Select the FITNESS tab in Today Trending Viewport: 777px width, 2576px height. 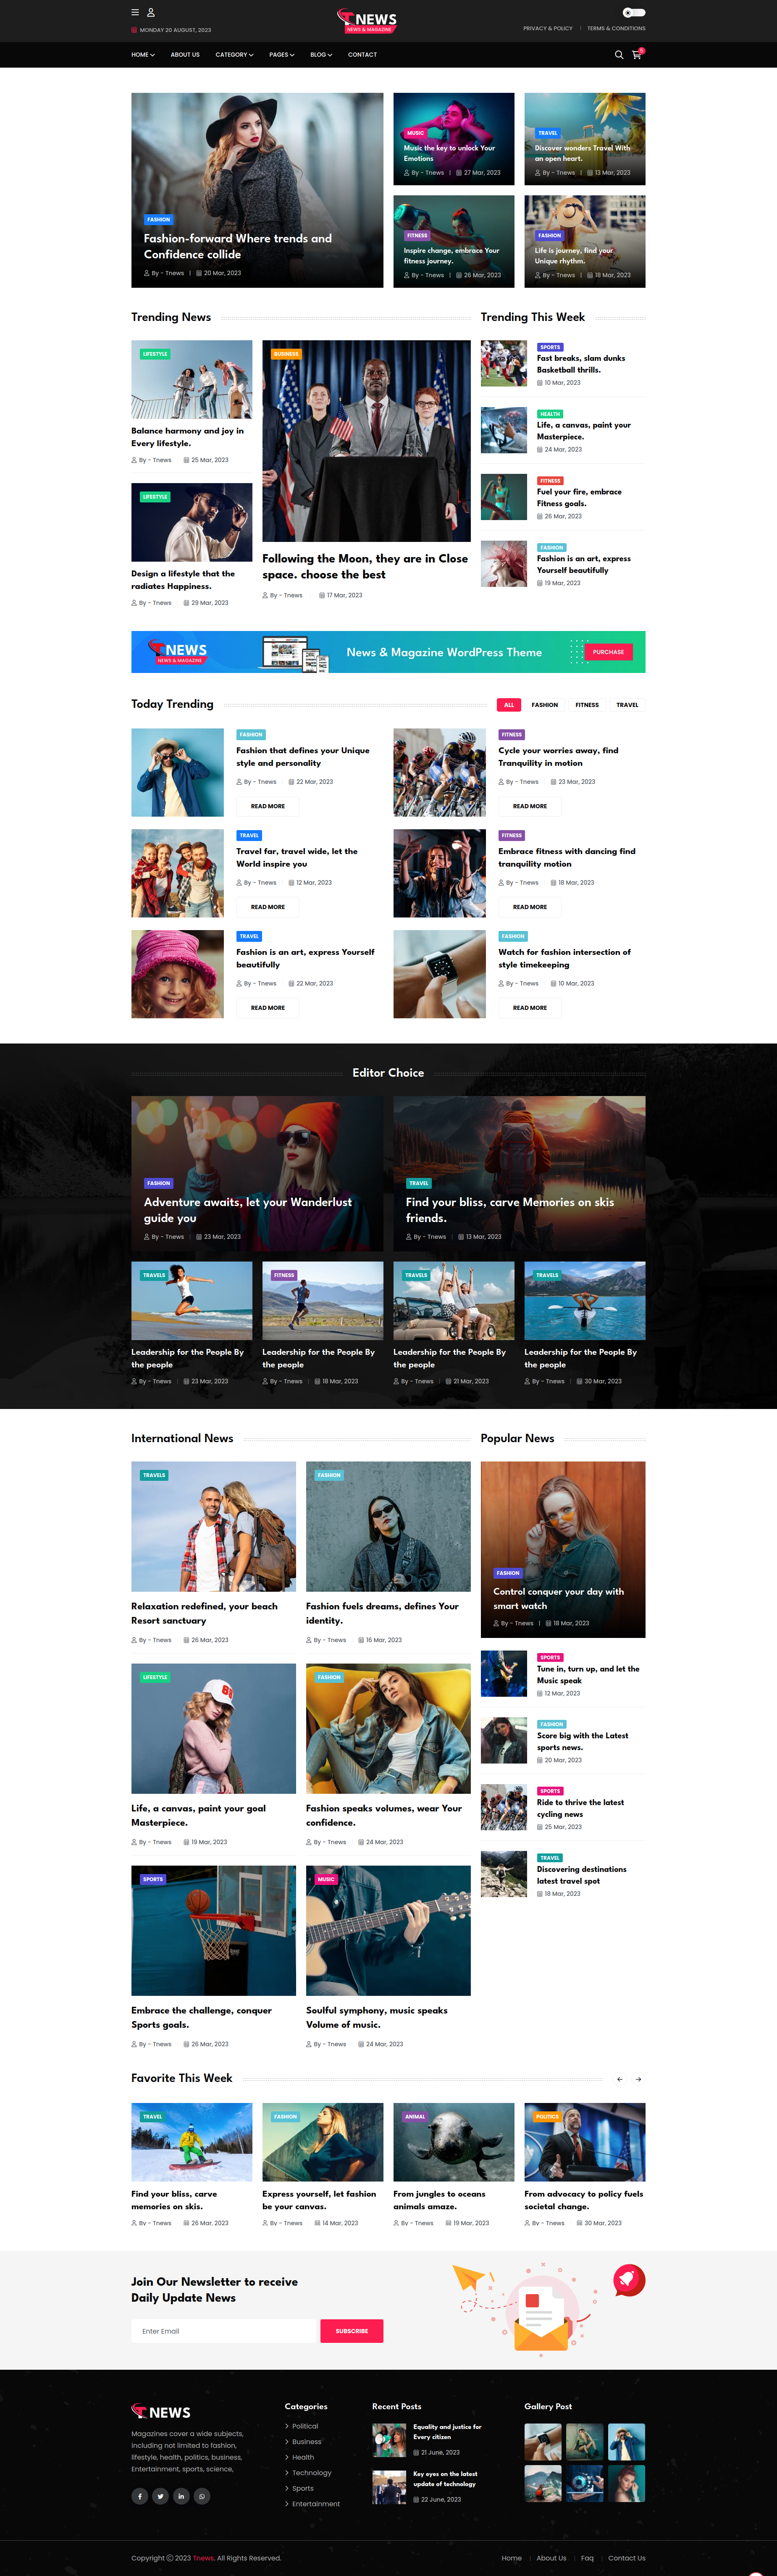tap(587, 705)
